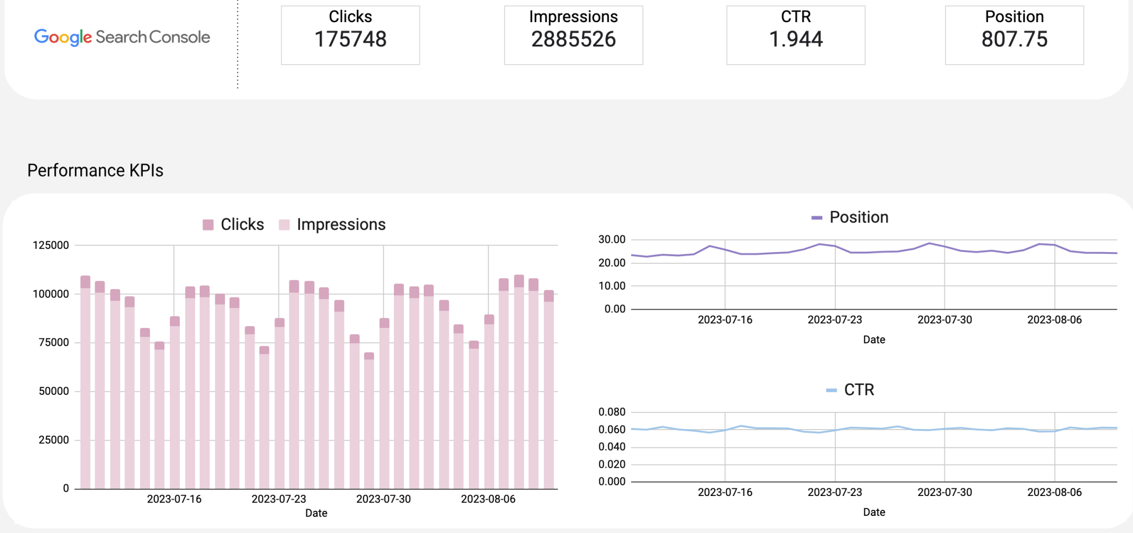Screen dimensions: 1133x533
Task: Click the Position legend line icon
Action: pos(817,217)
